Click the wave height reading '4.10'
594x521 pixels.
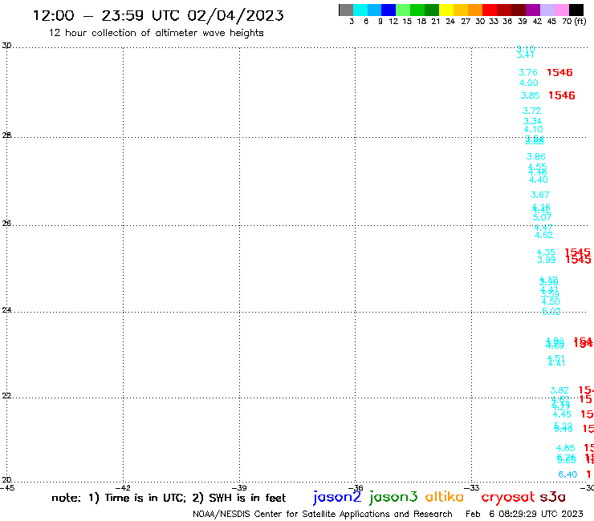(533, 129)
